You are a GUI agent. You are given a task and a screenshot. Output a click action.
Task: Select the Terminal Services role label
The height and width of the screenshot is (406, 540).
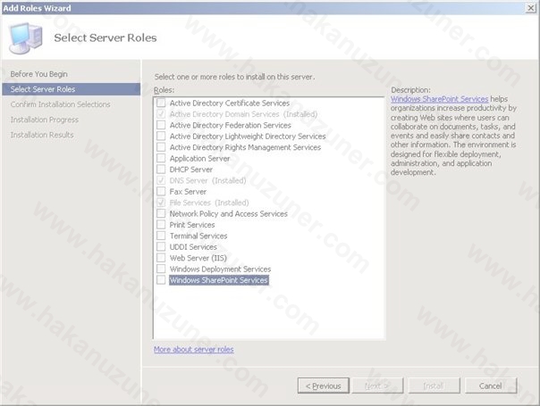[198, 236]
